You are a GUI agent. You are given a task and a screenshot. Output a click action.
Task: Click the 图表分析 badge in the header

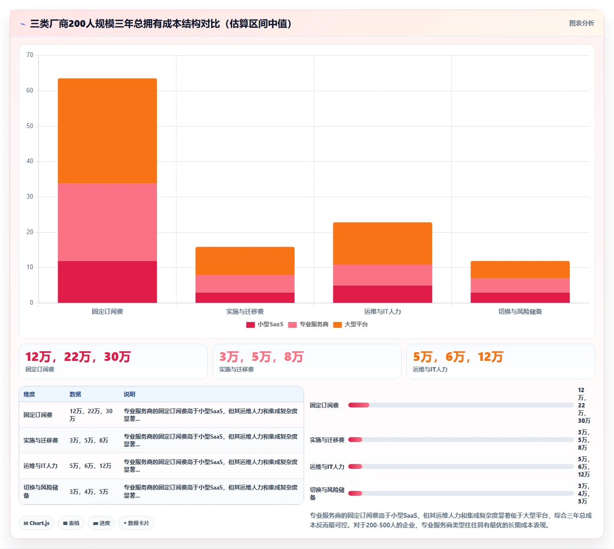(581, 23)
